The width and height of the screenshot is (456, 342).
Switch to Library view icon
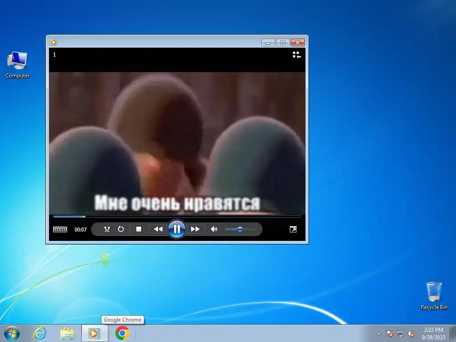tap(297, 55)
